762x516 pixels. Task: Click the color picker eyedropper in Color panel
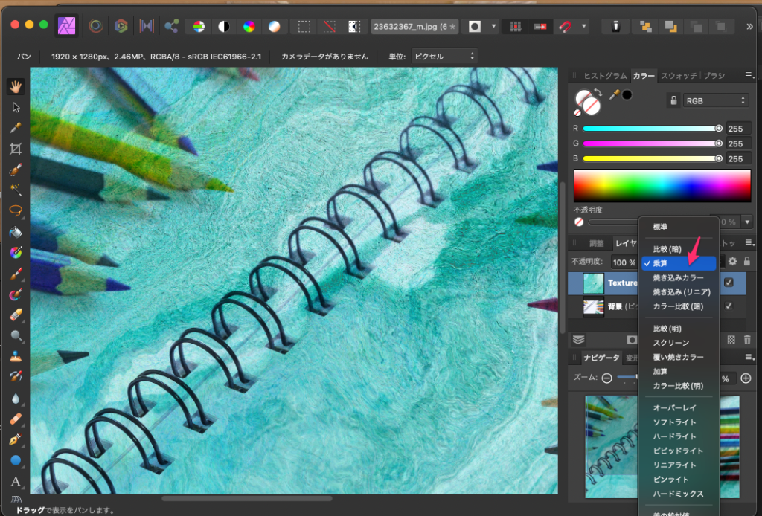[614, 94]
